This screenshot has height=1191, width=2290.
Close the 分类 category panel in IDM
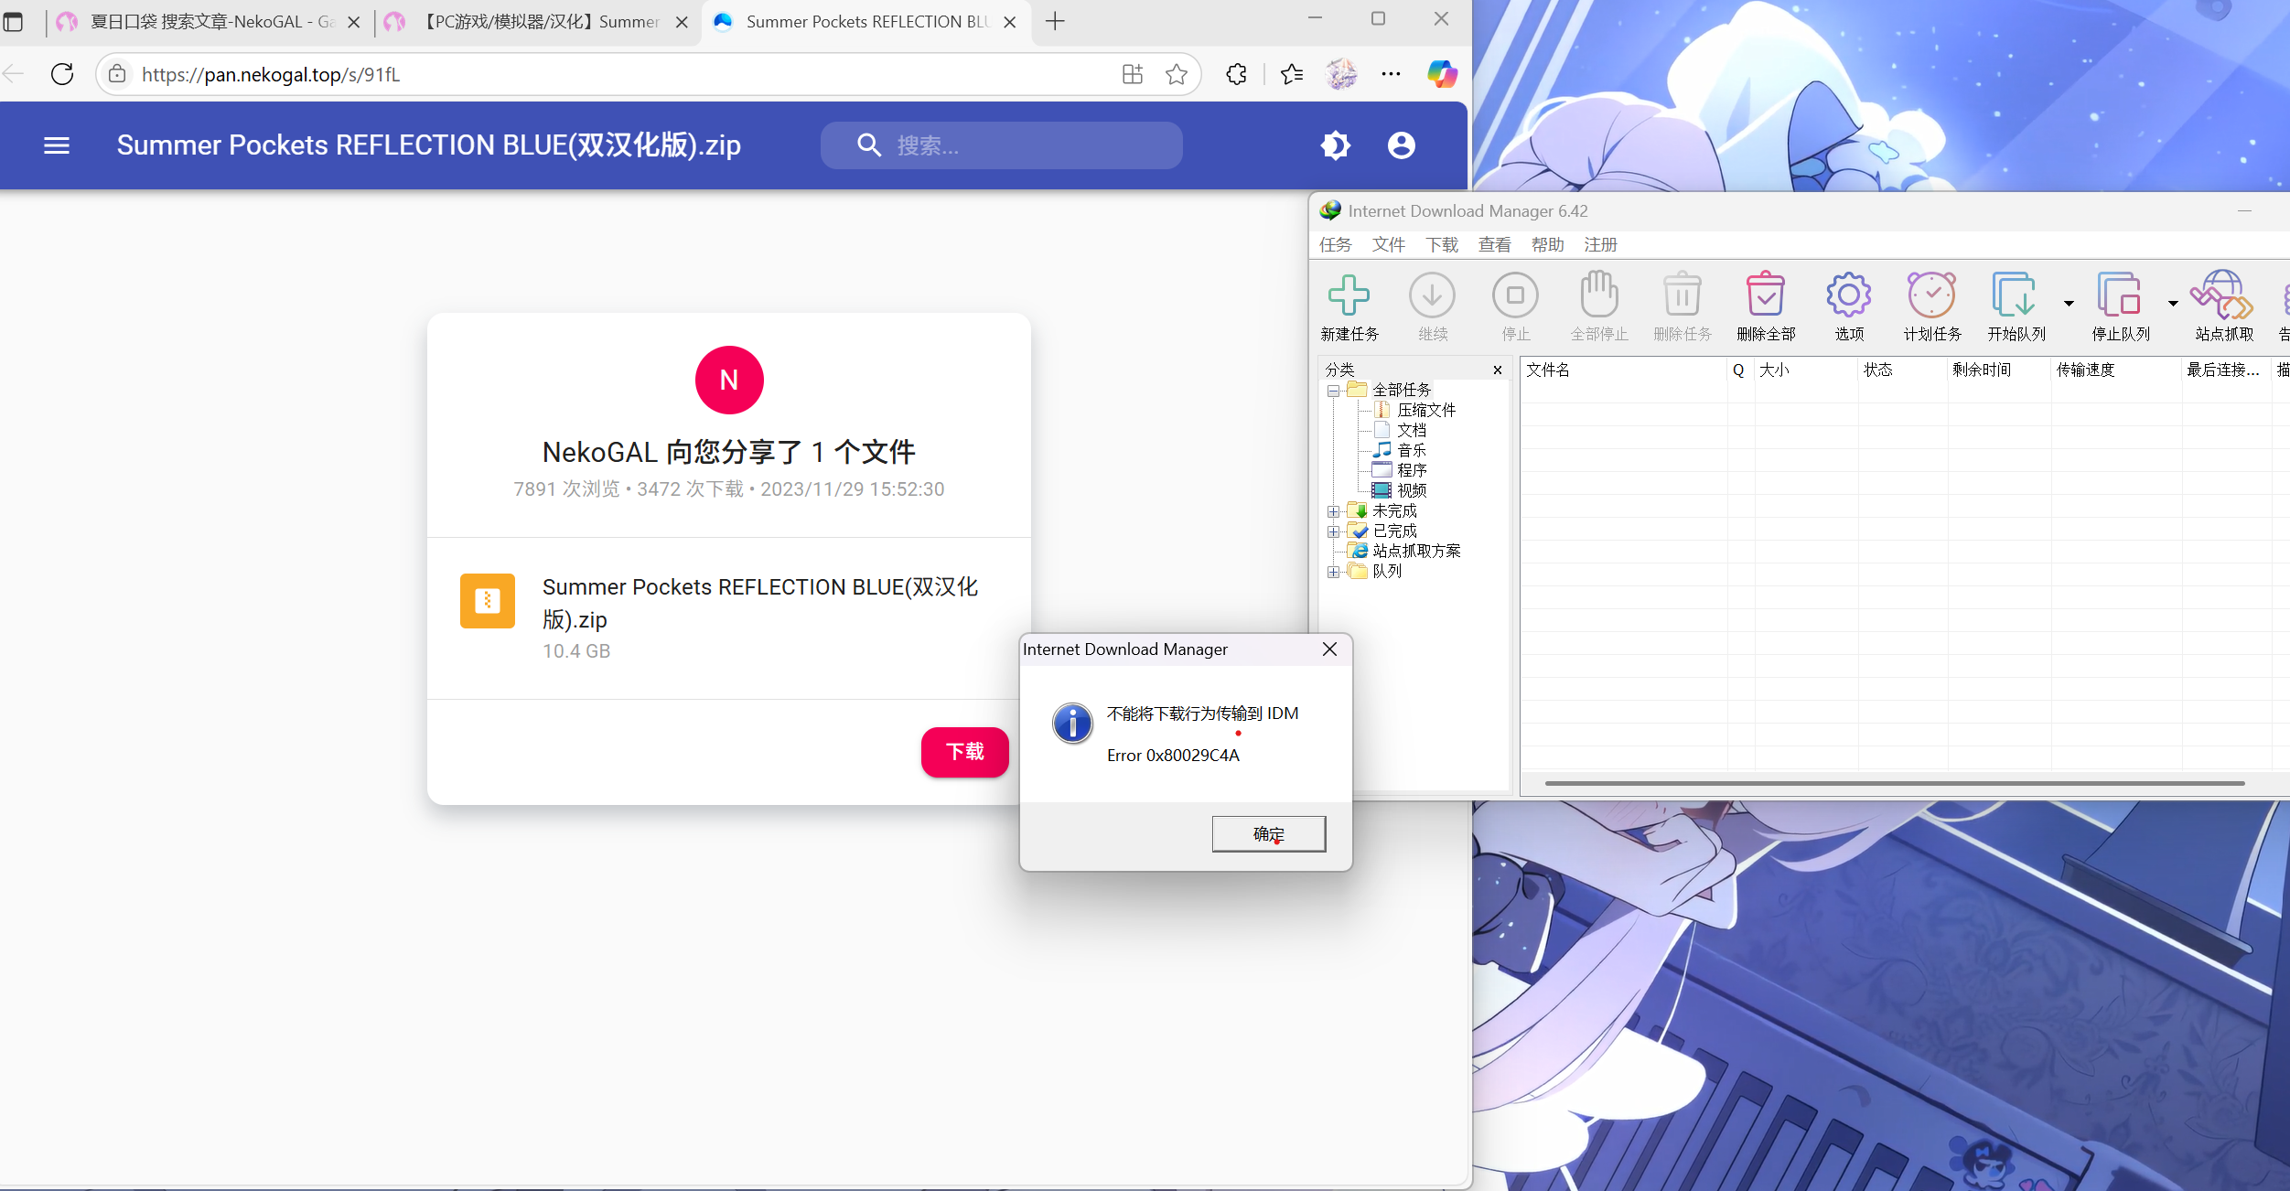(1498, 370)
